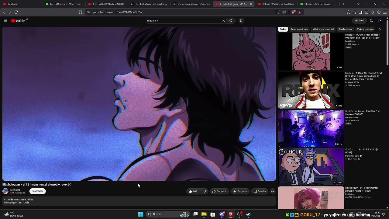Open the media control music note icon
This screenshot has width=389, height=219.
point(355,12)
